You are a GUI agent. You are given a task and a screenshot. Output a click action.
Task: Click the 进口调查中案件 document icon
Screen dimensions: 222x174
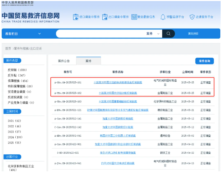(x=76, y=17)
